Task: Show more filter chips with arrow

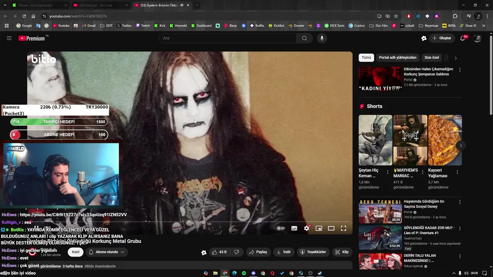Action: coord(456,58)
